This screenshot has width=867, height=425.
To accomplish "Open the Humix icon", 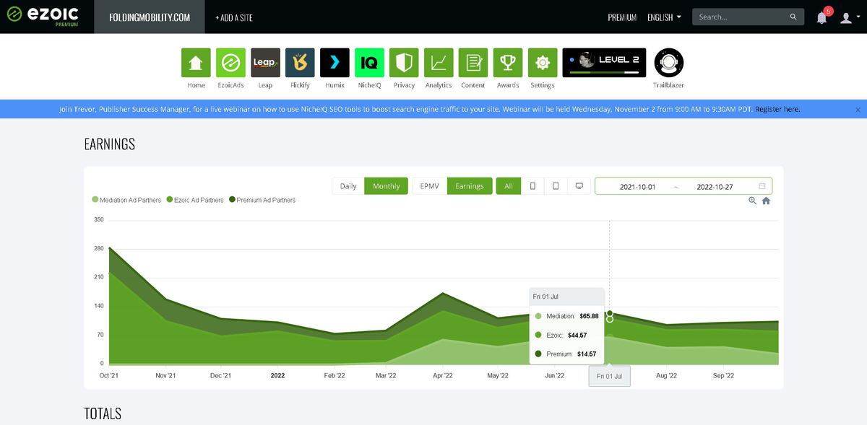I will 335,63.
